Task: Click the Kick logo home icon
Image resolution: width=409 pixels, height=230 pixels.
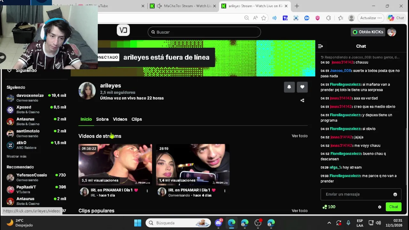Action: tap(123, 31)
